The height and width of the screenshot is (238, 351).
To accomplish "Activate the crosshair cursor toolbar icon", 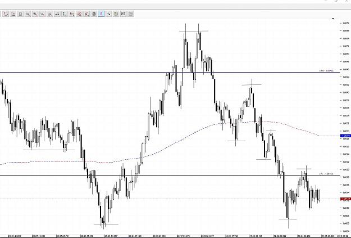I will [108, 14].
